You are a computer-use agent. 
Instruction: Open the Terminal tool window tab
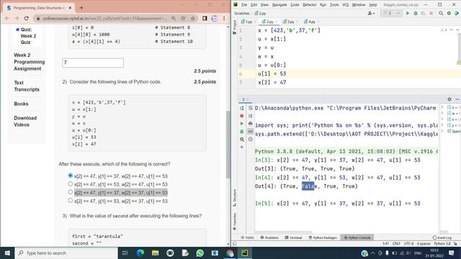[293, 237]
